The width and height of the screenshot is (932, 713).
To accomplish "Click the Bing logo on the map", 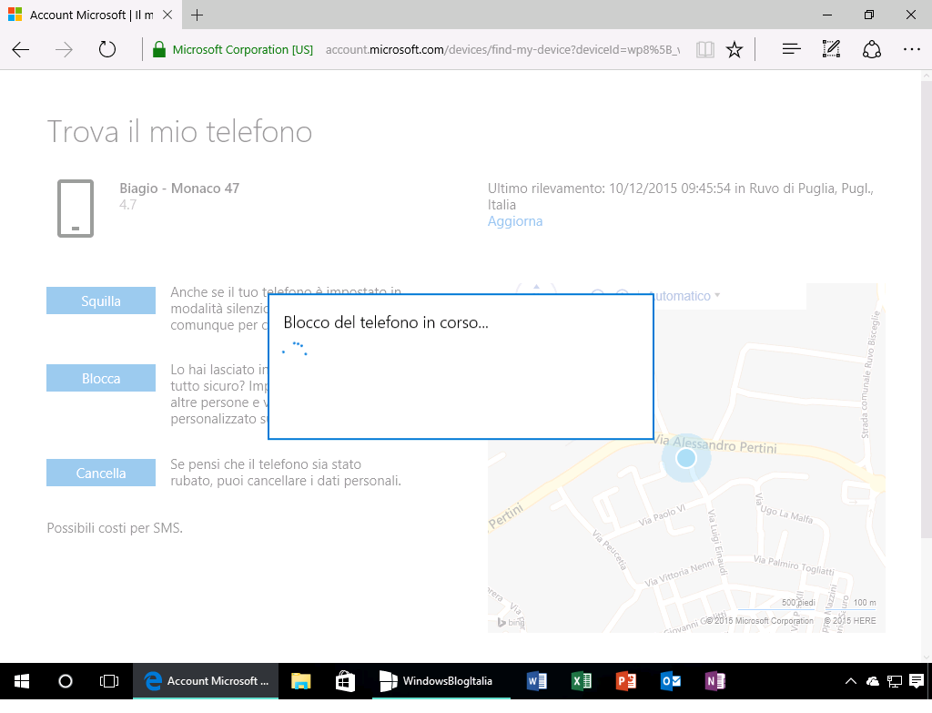I will (x=510, y=623).
